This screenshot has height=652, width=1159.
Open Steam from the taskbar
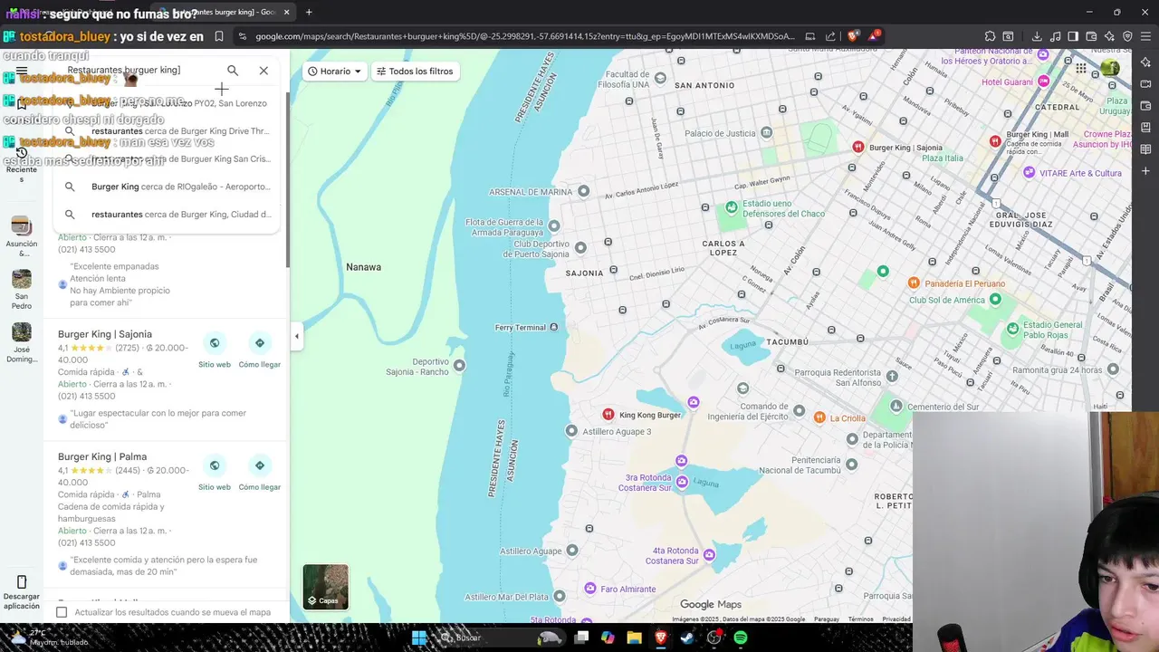pyautogui.click(x=687, y=638)
